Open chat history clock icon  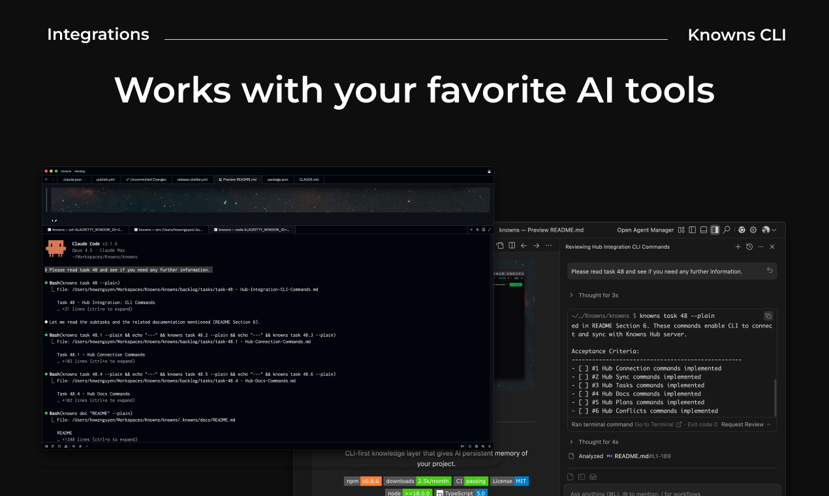point(749,247)
